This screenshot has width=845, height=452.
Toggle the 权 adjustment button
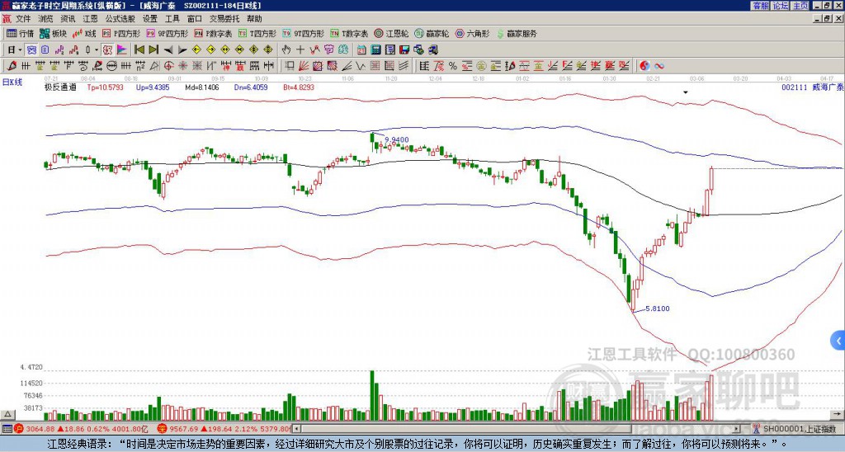pyautogui.click(x=107, y=50)
